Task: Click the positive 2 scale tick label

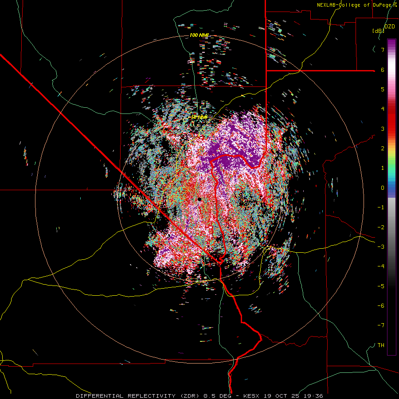Action: click(383, 148)
